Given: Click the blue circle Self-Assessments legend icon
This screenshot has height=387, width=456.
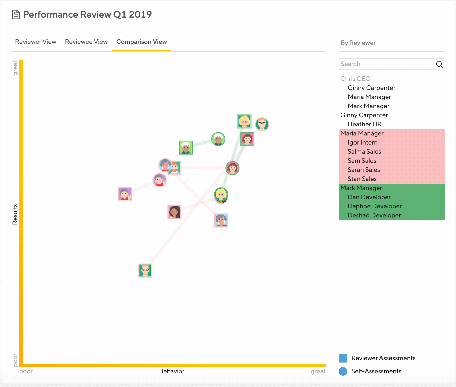Looking at the screenshot, I should click(x=343, y=371).
